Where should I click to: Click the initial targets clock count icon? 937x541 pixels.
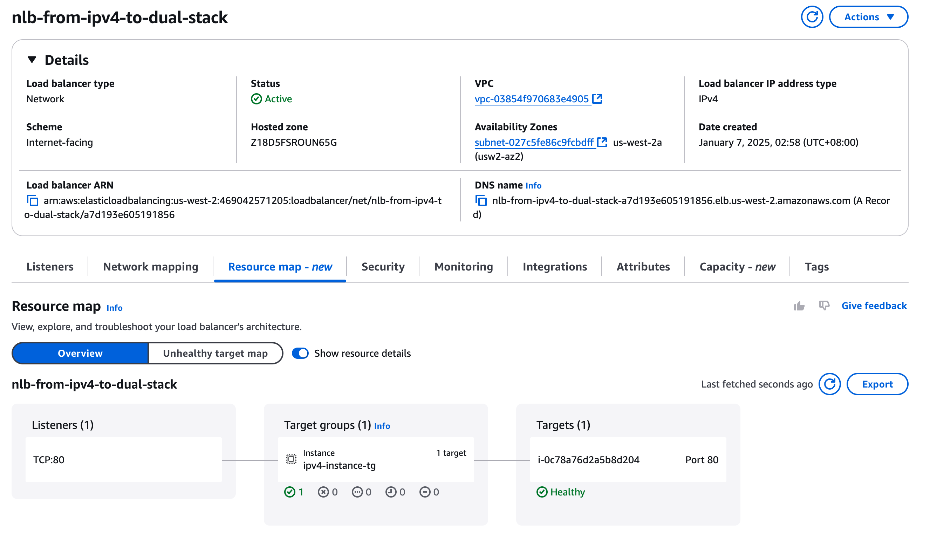(391, 492)
